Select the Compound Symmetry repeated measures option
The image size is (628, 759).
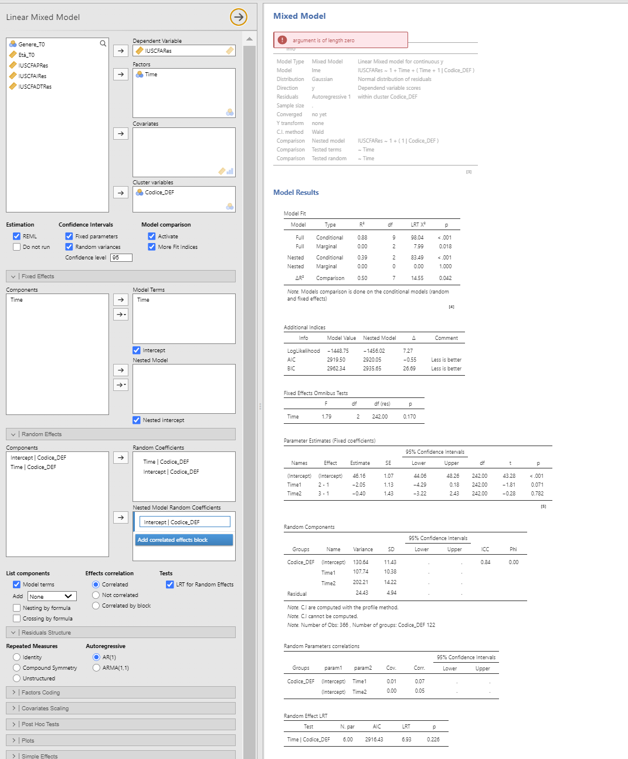[x=16, y=667]
